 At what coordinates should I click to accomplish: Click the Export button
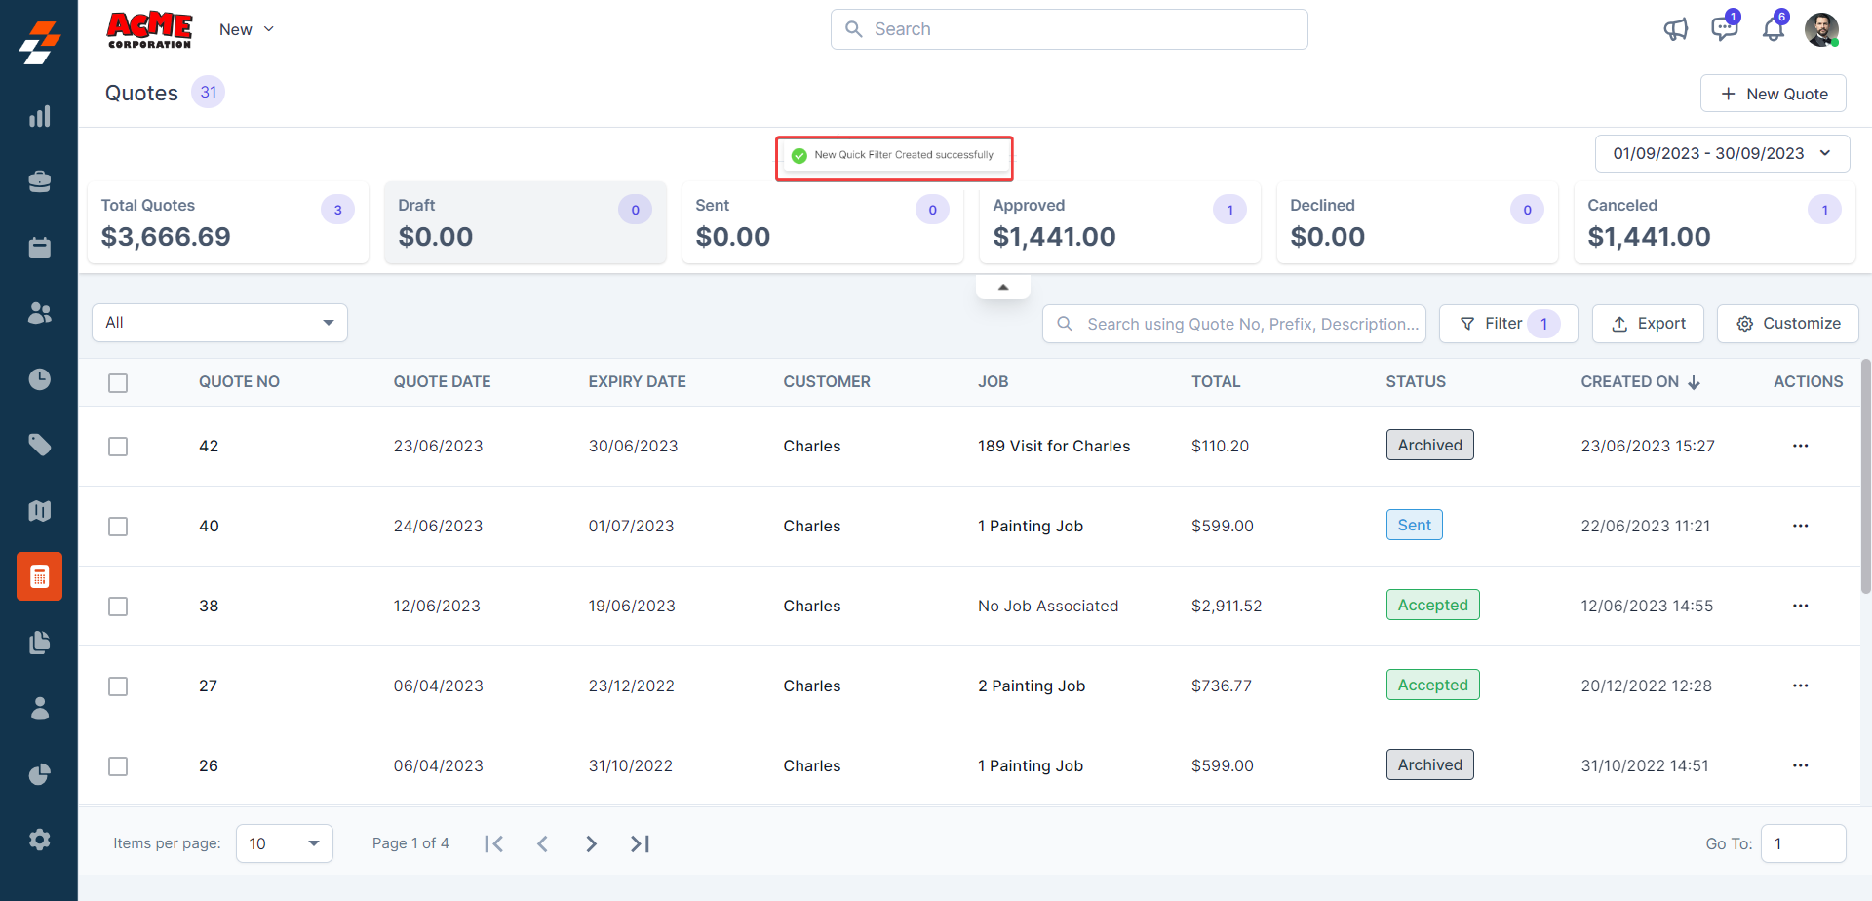click(1648, 324)
